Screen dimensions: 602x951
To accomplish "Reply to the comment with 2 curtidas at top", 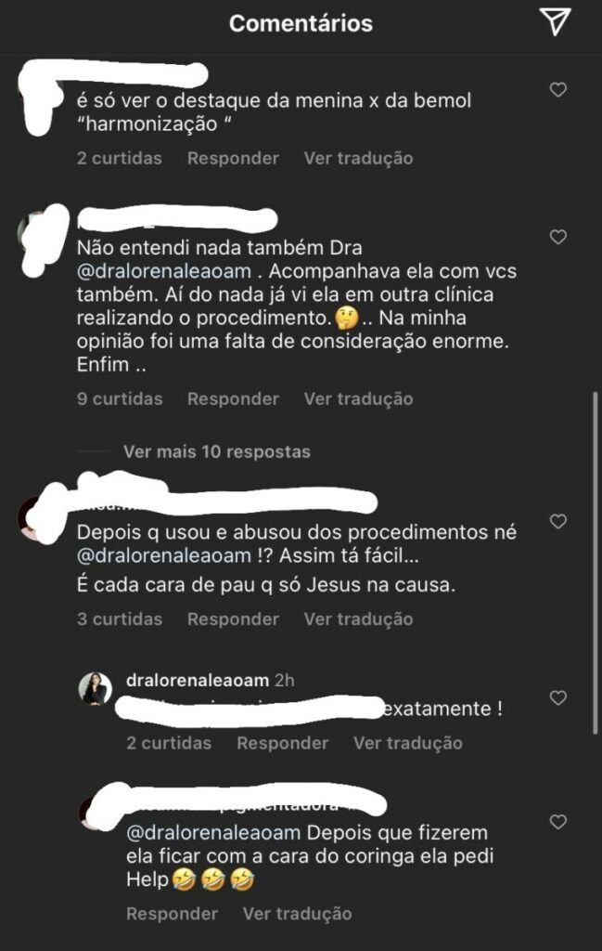I will point(233,158).
